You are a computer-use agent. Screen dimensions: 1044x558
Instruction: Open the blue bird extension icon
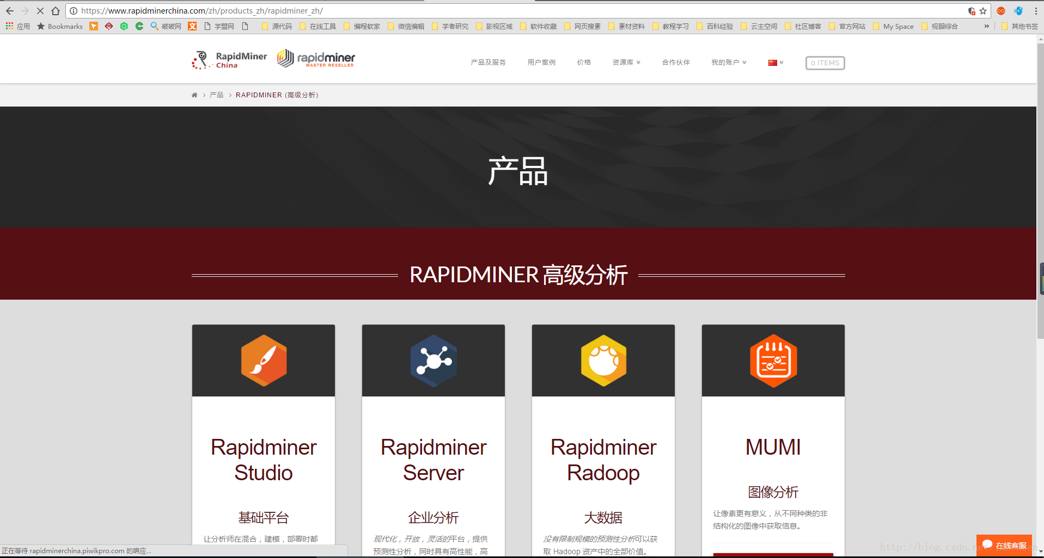coord(1018,11)
